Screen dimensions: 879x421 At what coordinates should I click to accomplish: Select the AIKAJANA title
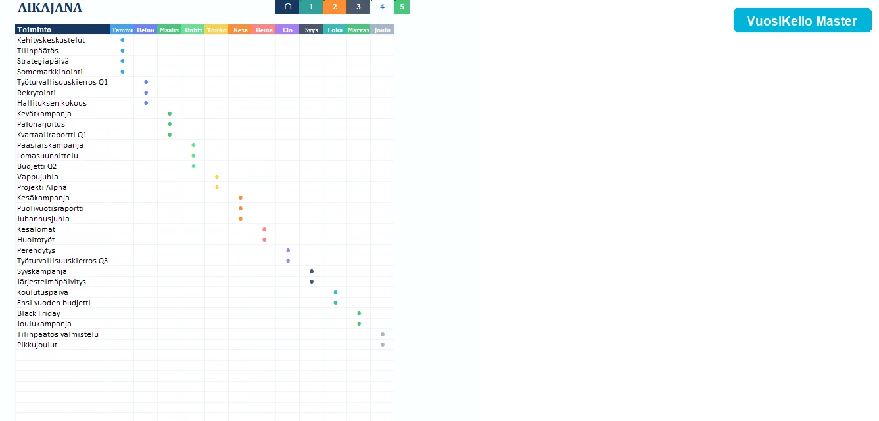pyautogui.click(x=50, y=7)
